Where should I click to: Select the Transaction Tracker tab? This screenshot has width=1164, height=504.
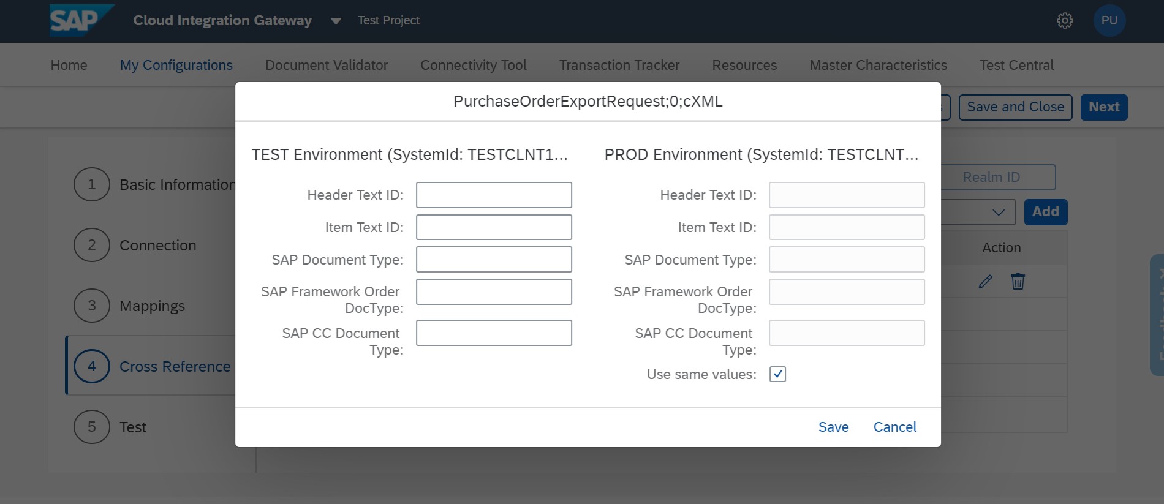pos(619,65)
